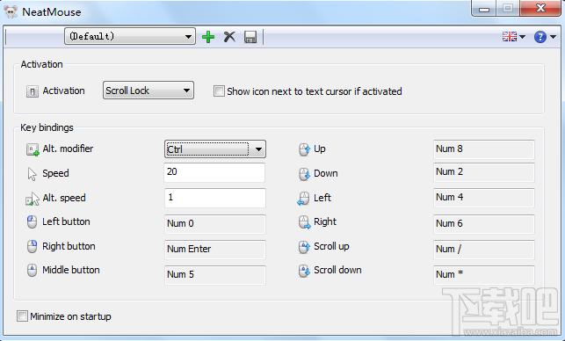Select the Scroll down Num * field

(484, 275)
